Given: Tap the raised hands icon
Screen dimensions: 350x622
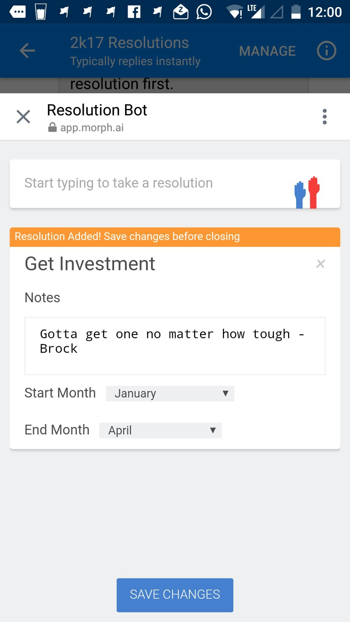Looking at the screenshot, I should 307,192.
